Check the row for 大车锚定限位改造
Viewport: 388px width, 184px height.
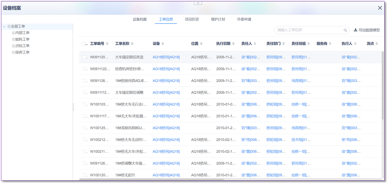tap(85, 57)
